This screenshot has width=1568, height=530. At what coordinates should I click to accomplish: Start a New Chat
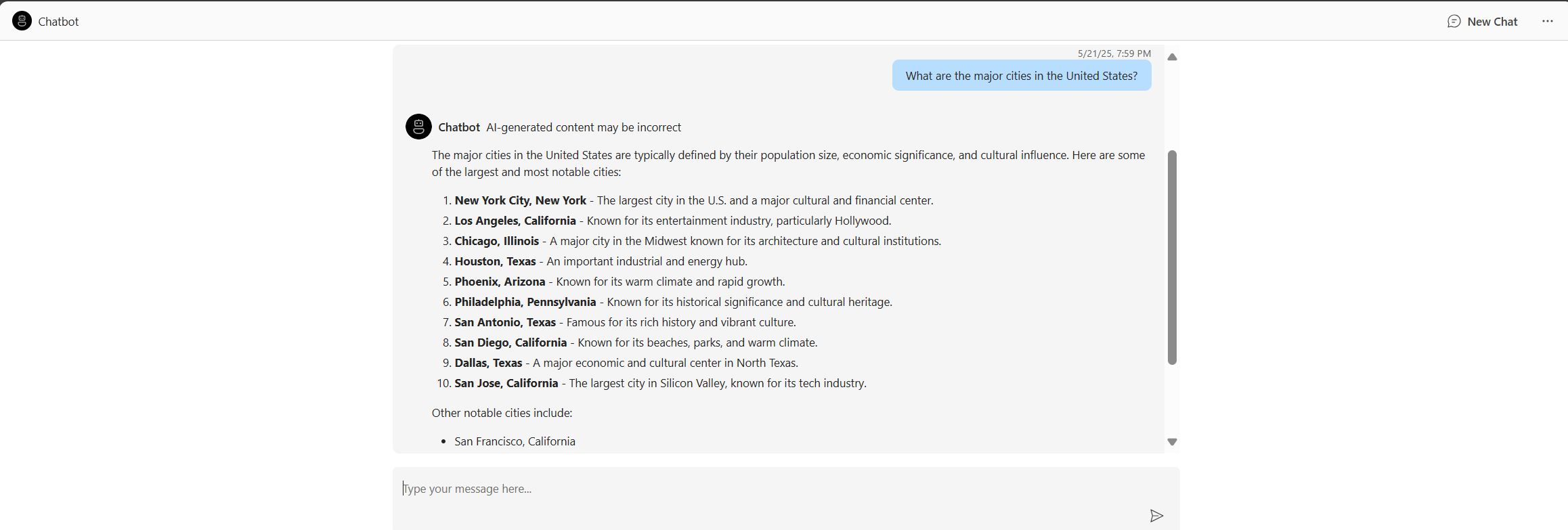coord(1483,22)
